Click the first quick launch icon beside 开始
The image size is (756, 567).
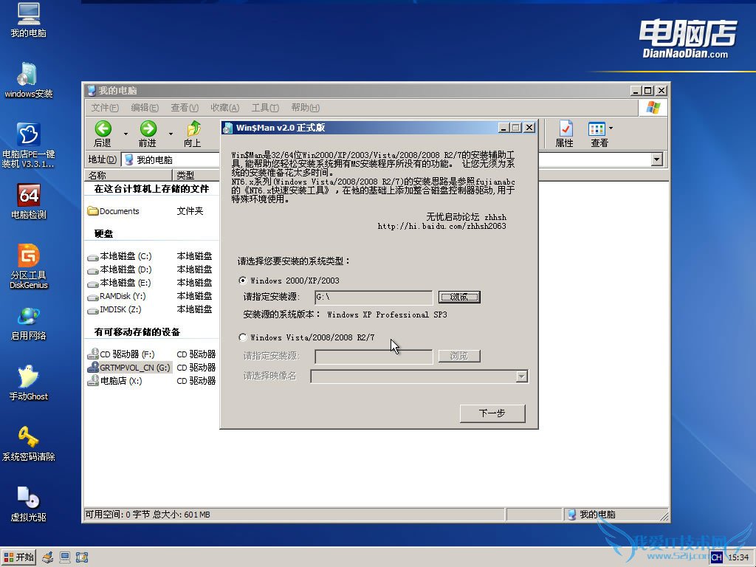47,557
